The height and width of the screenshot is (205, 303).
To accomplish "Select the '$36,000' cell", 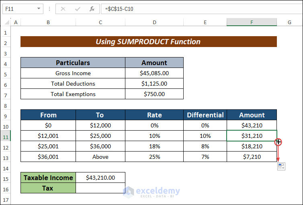I will click(100, 146).
